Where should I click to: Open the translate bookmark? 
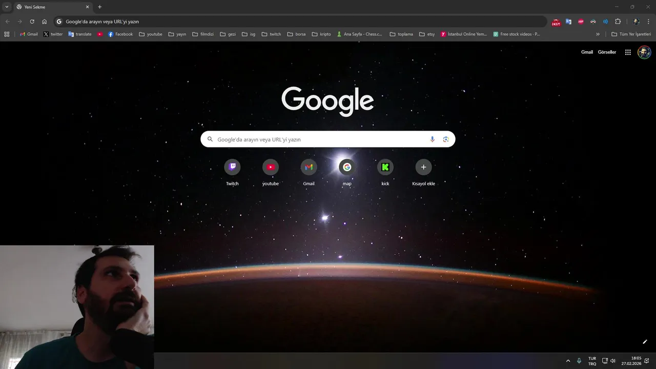point(80,34)
